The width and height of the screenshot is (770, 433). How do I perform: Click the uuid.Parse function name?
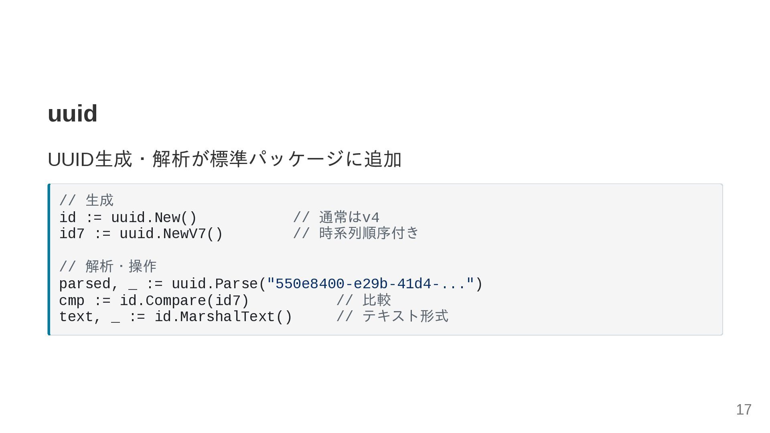pos(215,284)
